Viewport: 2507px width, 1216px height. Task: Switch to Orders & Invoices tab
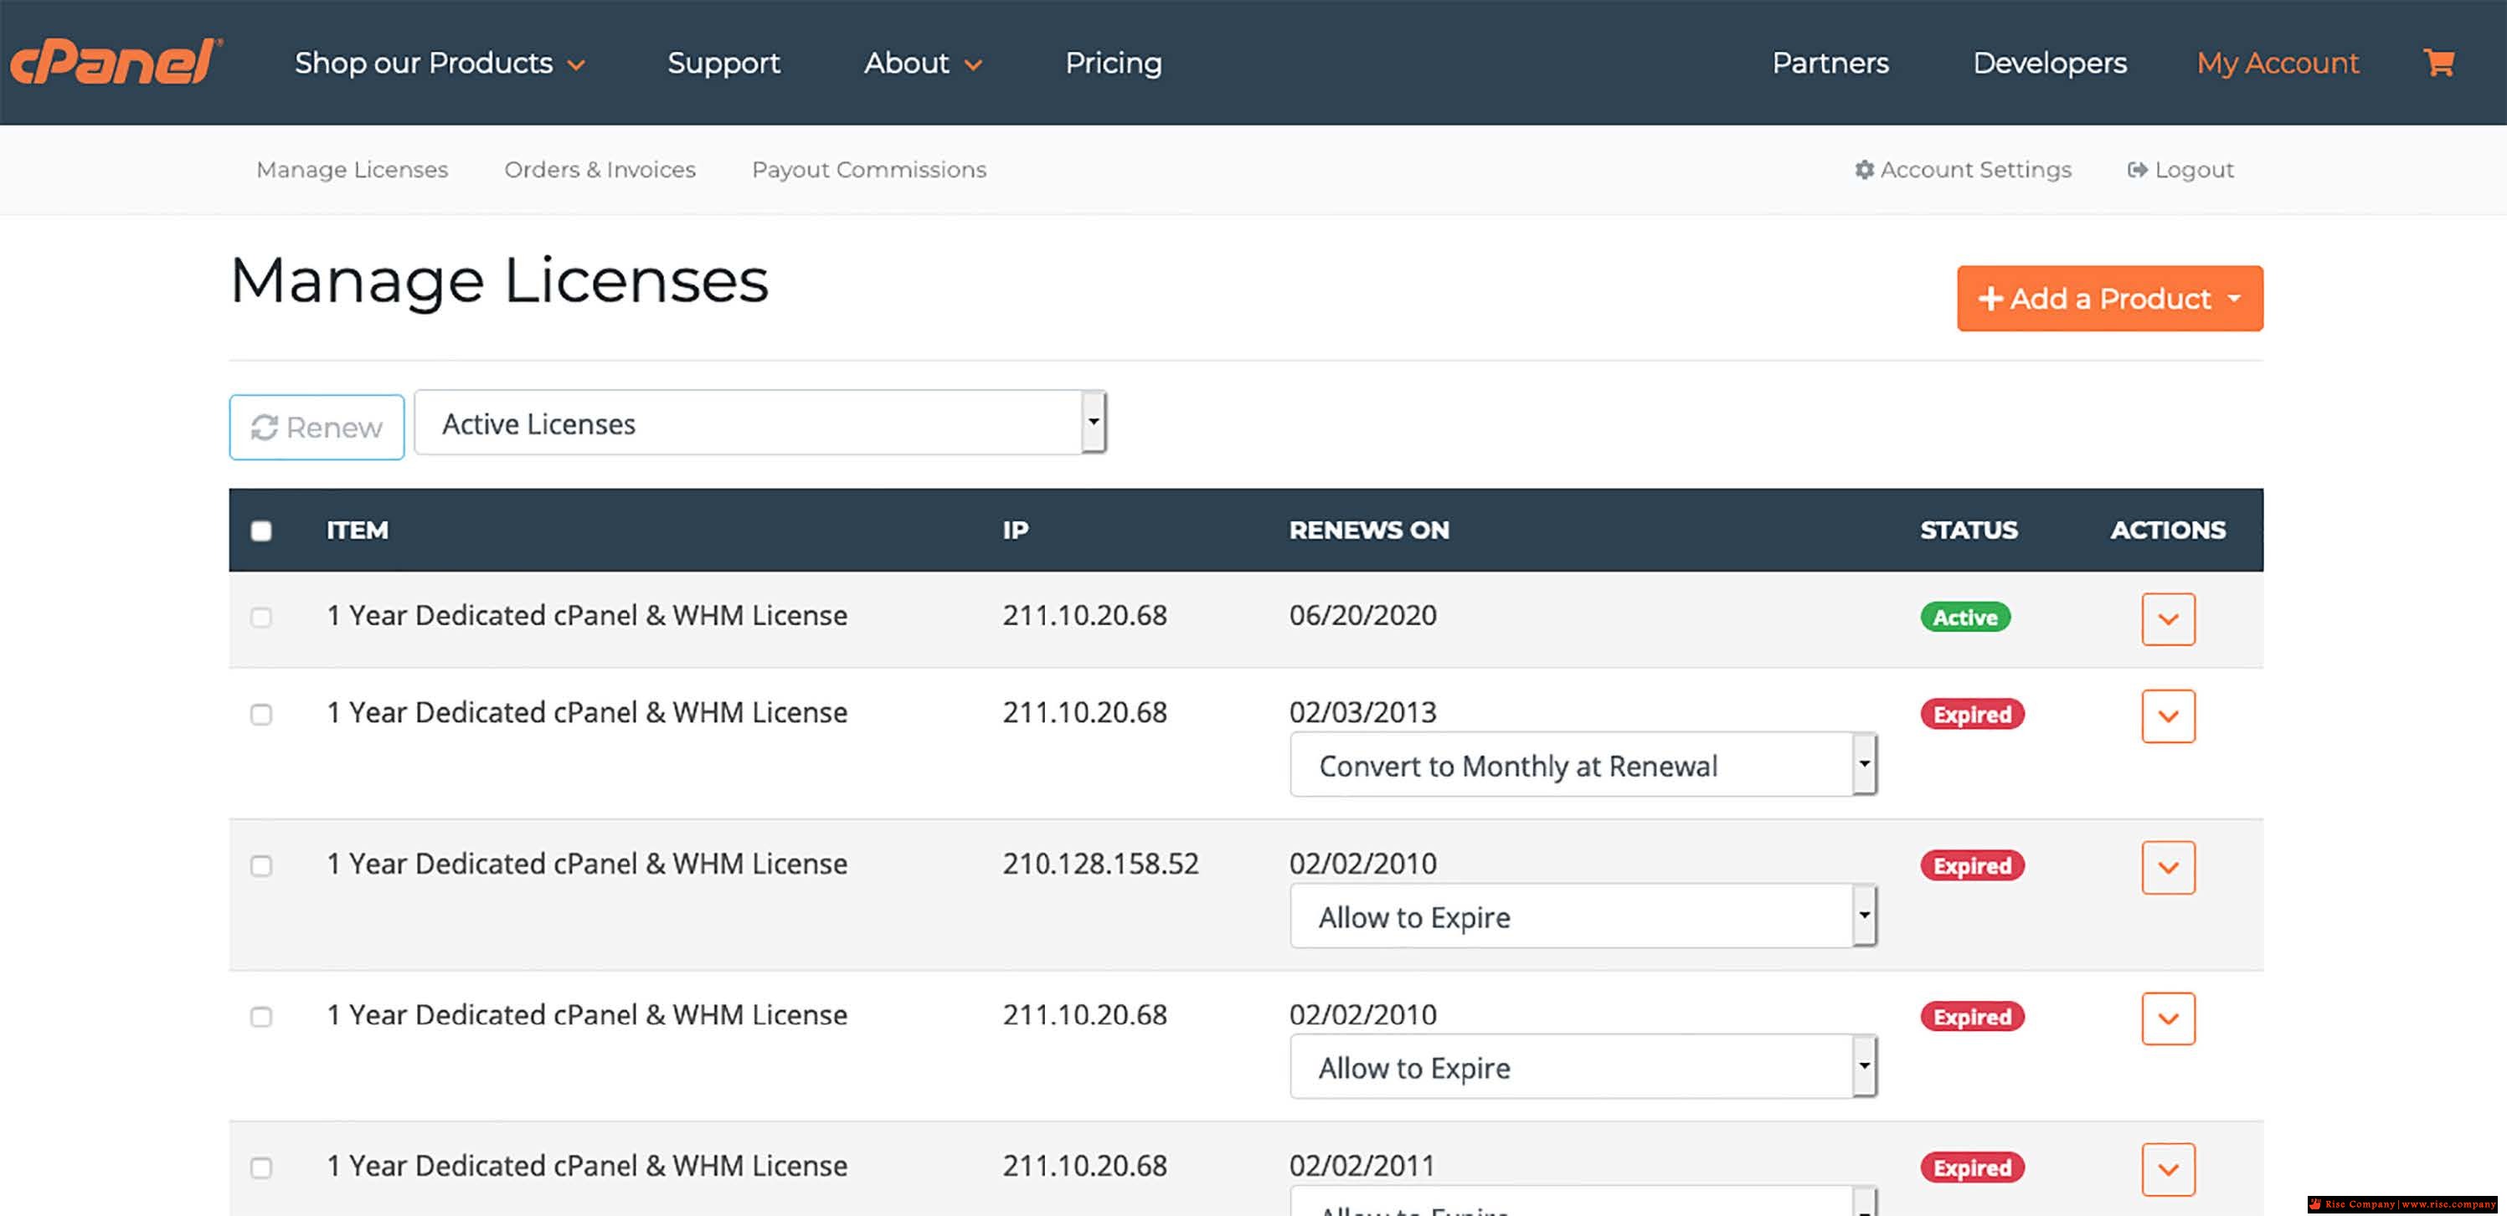(600, 169)
